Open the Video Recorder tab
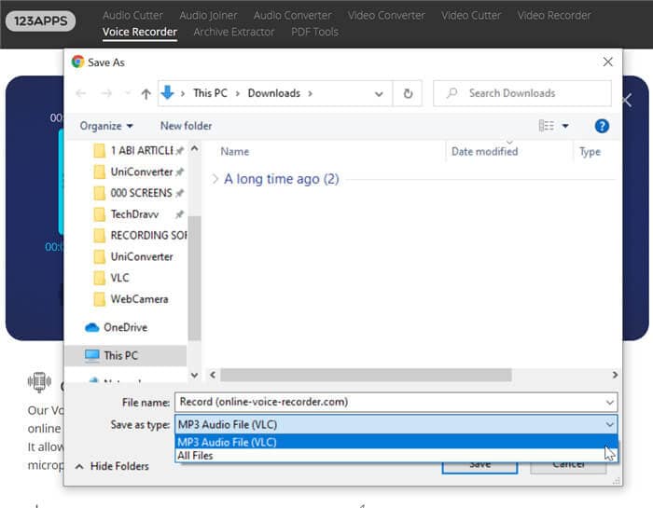653x508 pixels. tap(554, 16)
